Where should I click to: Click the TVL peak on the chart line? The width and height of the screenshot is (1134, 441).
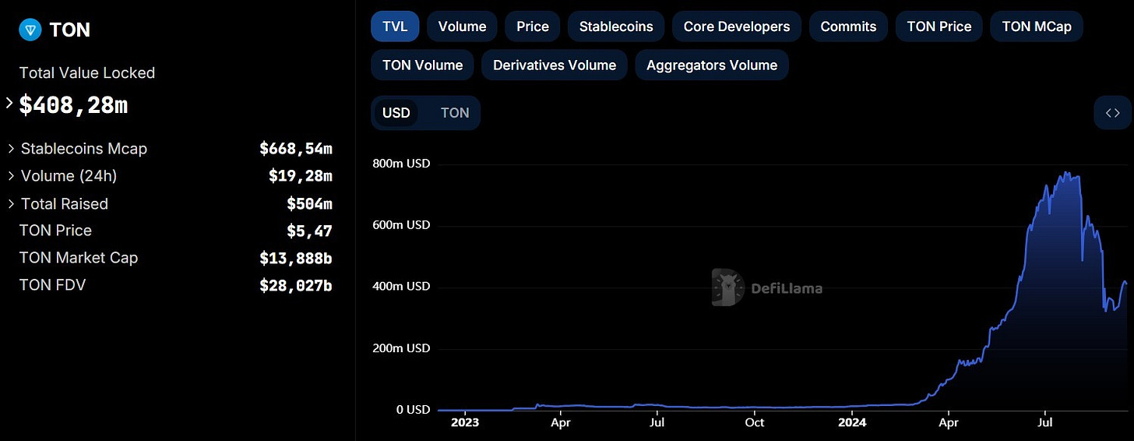coord(1065,173)
